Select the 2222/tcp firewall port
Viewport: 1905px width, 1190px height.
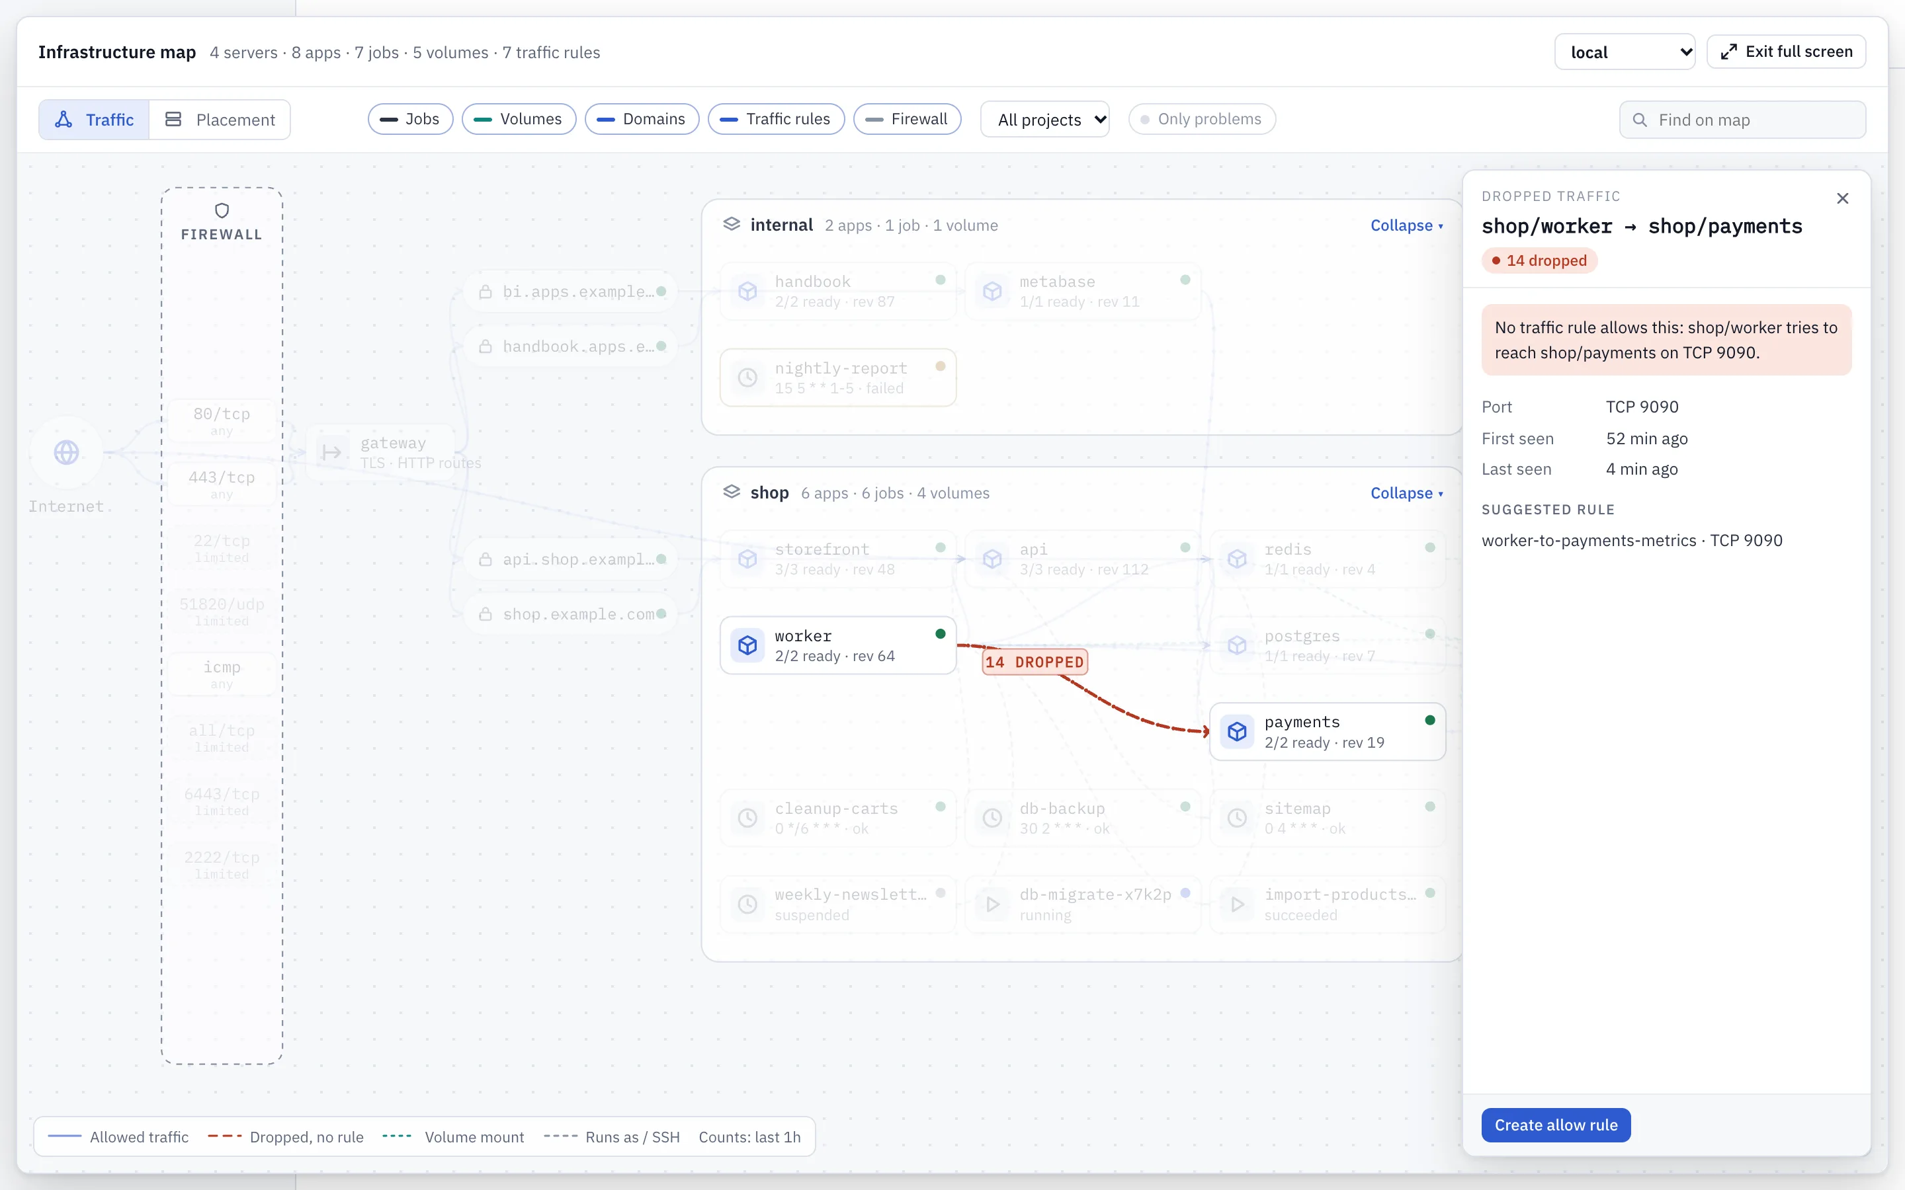pos(222,864)
